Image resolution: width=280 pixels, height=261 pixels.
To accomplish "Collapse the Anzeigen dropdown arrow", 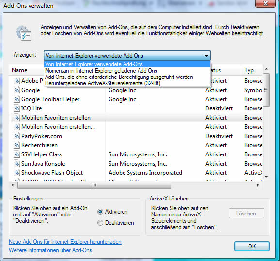I will (206, 56).
